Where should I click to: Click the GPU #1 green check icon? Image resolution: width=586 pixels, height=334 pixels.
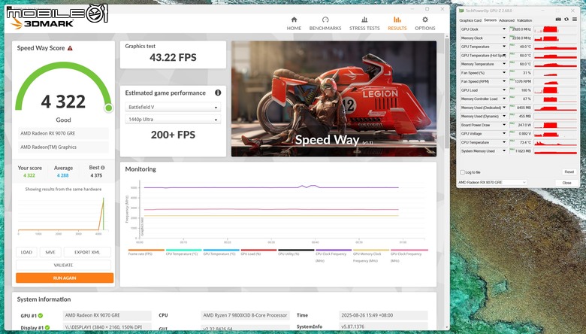tap(41, 316)
